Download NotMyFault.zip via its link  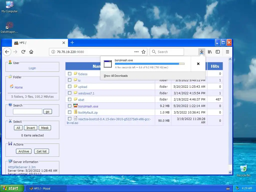pos(88,113)
